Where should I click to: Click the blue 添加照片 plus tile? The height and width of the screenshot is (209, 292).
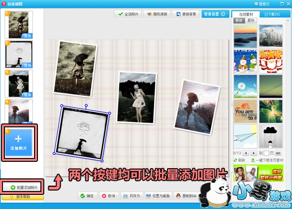click(x=18, y=142)
